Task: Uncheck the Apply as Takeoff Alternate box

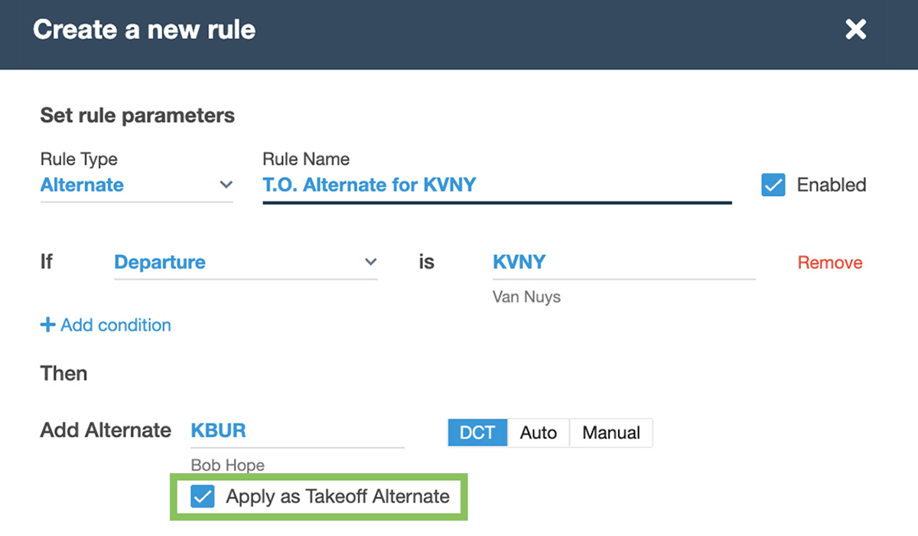Action: (203, 497)
